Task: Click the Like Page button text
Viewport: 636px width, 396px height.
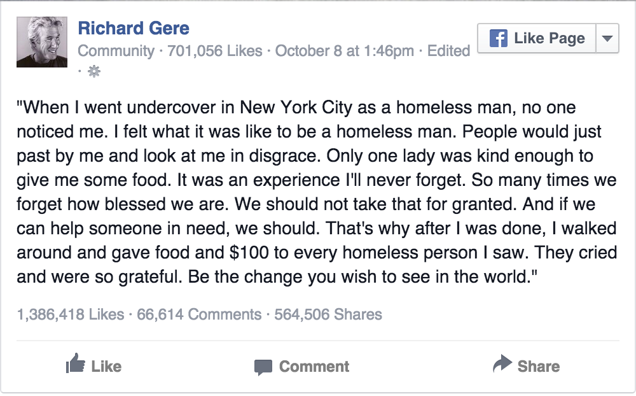Action: point(550,38)
